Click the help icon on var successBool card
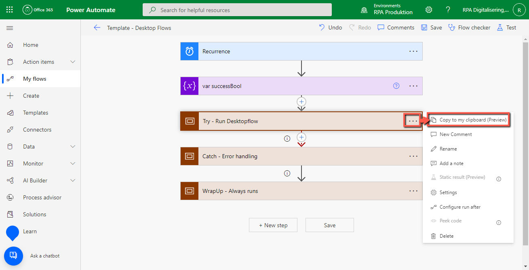The height and width of the screenshot is (270, 529). point(396,86)
